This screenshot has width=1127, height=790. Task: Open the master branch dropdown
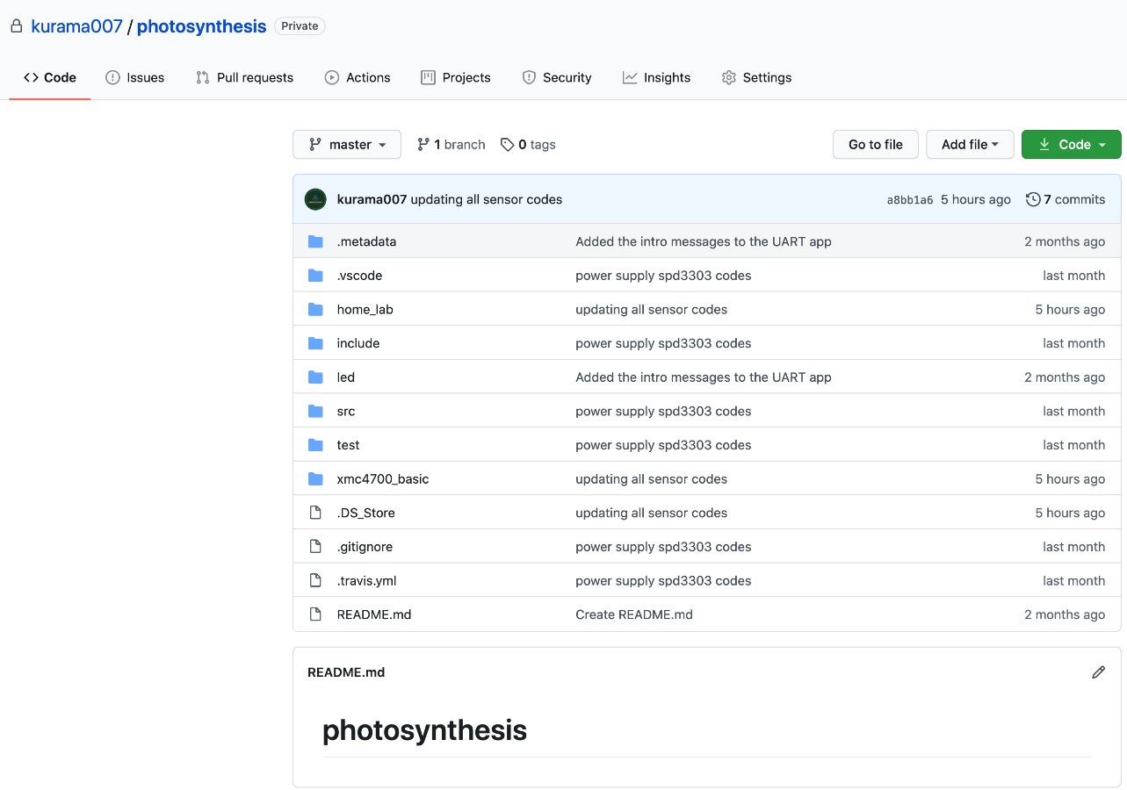pos(347,145)
